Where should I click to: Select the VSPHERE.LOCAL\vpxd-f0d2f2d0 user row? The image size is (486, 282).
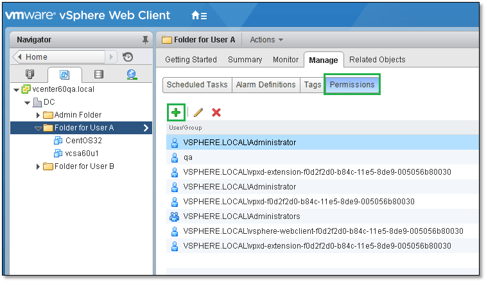322,202
